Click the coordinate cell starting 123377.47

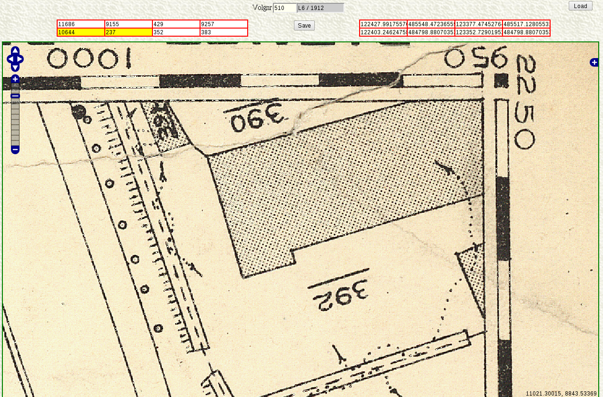coord(479,24)
